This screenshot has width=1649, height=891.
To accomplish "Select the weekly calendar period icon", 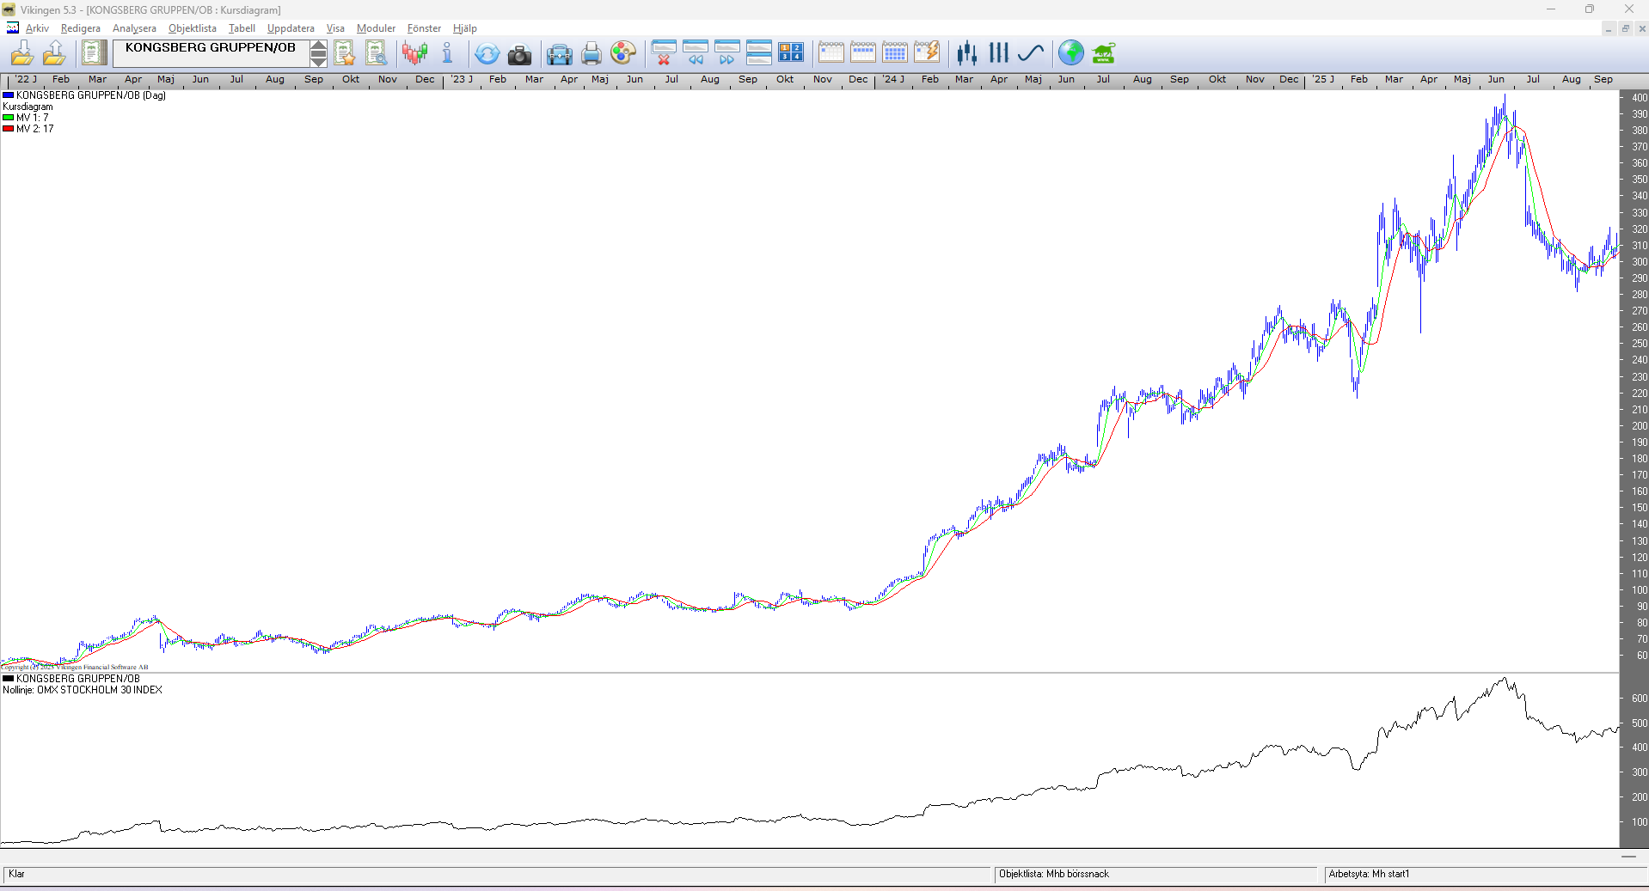I will coord(862,53).
